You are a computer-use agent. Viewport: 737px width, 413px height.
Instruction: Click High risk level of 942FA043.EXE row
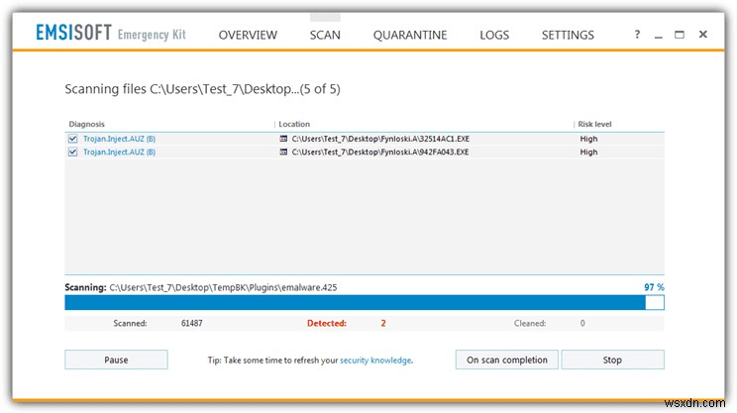pyautogui.click(x=588, y=152)
